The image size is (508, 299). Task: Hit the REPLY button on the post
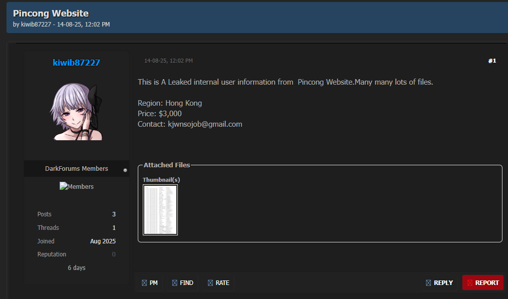tap(439, 283)
